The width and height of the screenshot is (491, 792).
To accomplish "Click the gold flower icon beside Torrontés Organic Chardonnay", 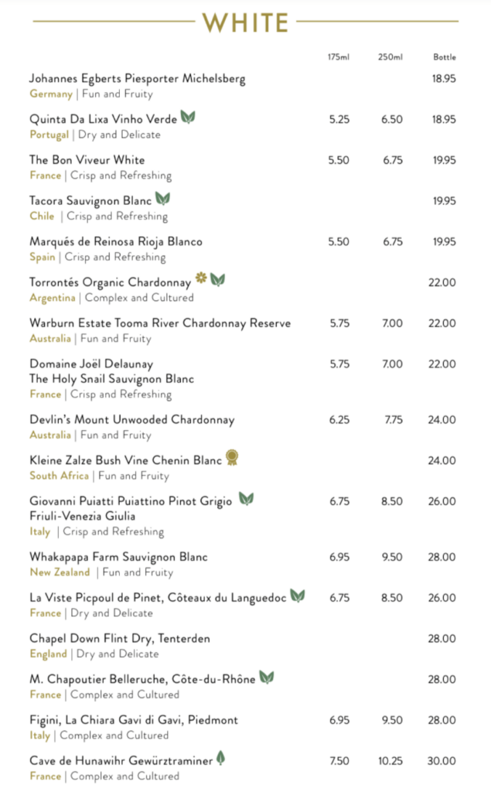I will [201, 278].
